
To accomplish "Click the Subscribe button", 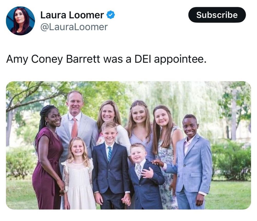I will (217, 15).
